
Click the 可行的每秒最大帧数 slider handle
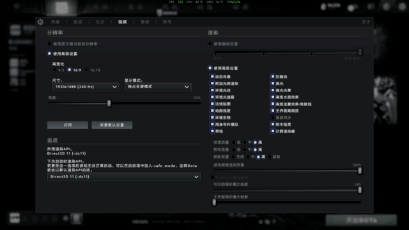(x=360, y=190)
